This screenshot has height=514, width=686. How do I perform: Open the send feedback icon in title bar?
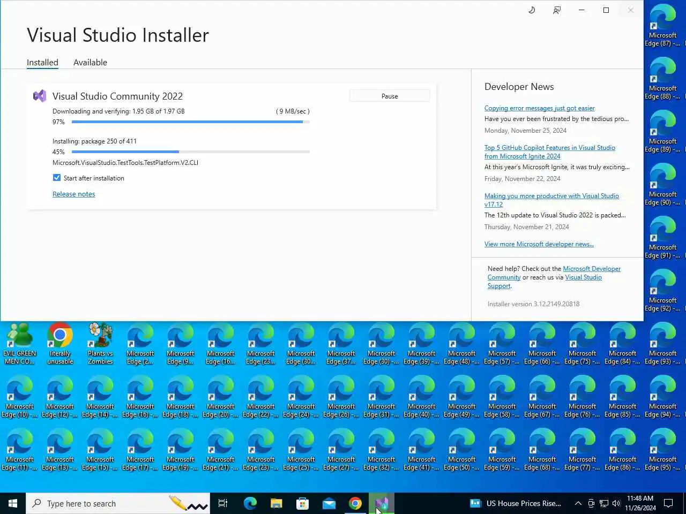click(557, 10)
